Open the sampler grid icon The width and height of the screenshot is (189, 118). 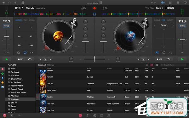coord(23,3)
